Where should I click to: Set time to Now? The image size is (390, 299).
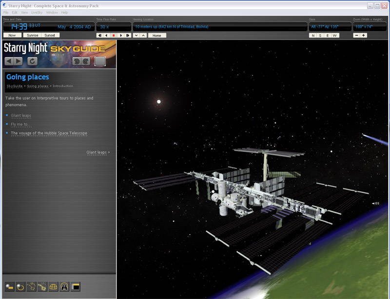pos(12,35)
